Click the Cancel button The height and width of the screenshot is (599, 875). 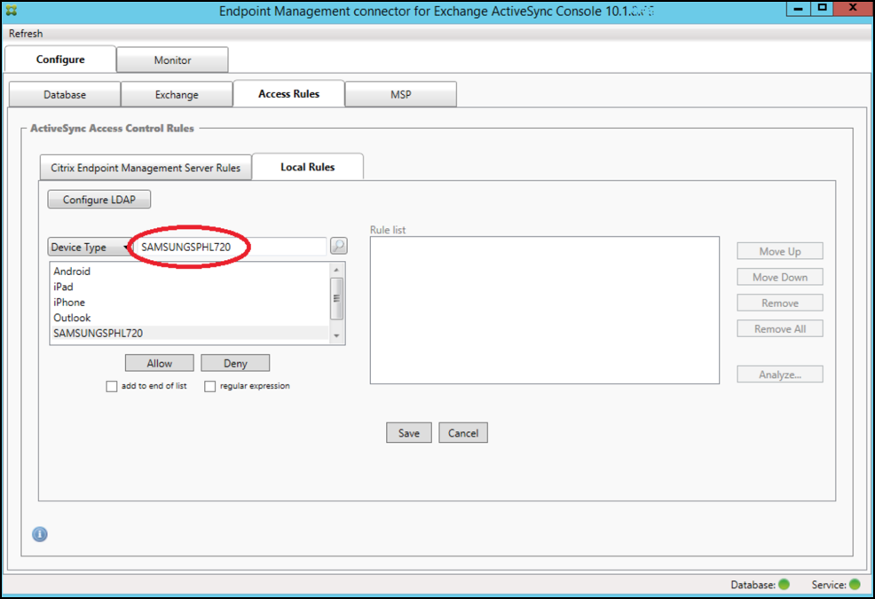click(x=463, y=433)
